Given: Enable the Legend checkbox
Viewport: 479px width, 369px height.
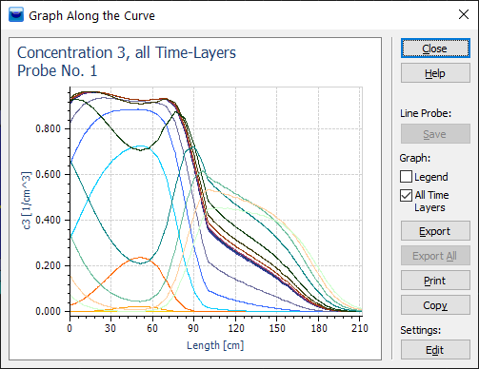Looking at the screenshot, I should click(406, 177).
